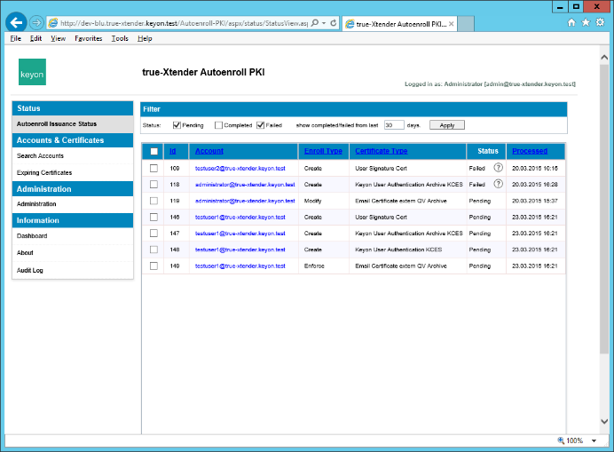This screenshot has width=614, height=452.
Task: Open the zoom level dropdown arrow
Action: (x=594, y=440)
